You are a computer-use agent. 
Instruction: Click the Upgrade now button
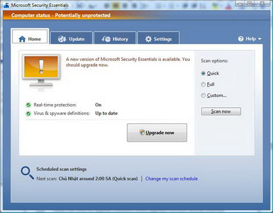coord(157,133)
